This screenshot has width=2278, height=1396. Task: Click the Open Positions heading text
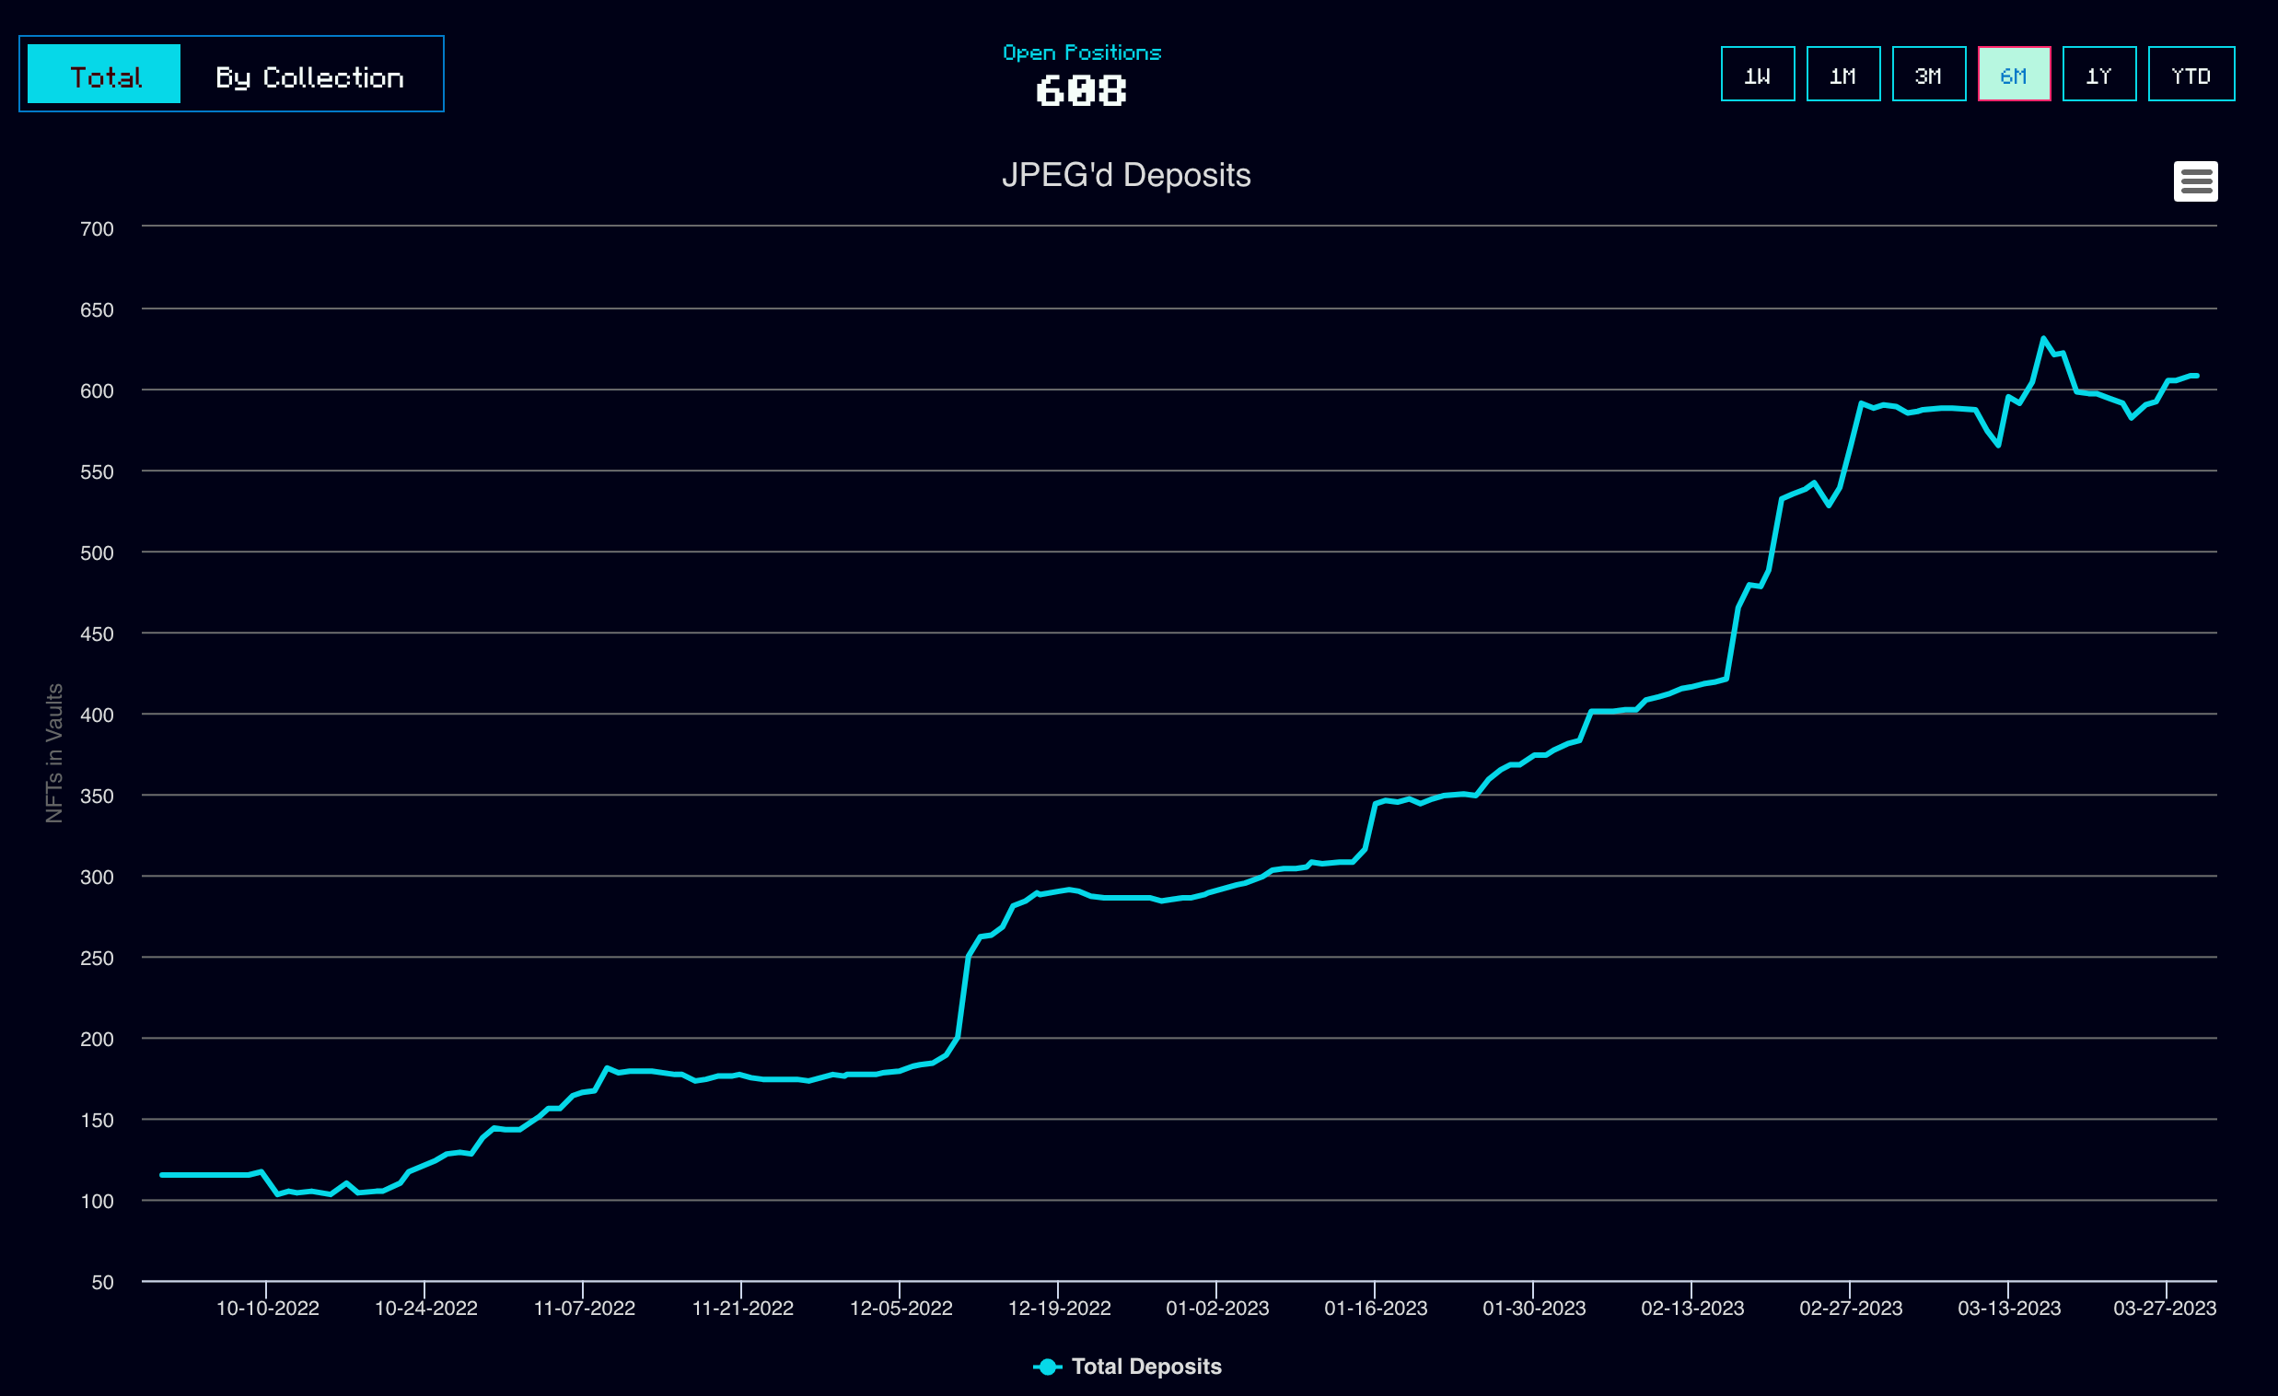(x=1081, y=52)
